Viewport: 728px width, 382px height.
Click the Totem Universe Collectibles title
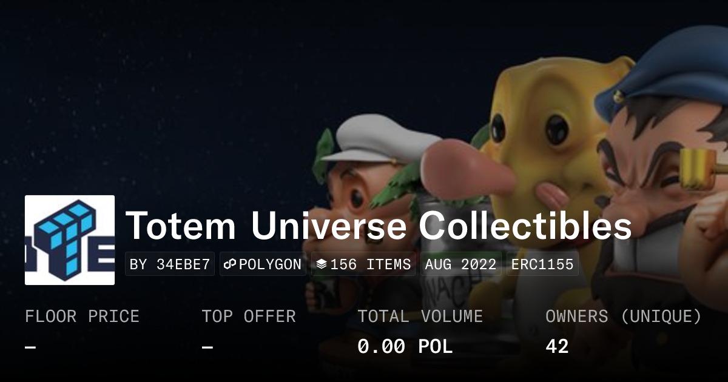tap(379, 226)
